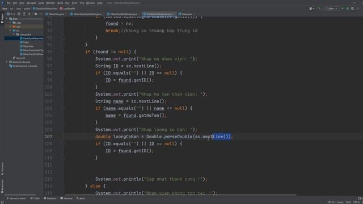Viewport: 363px width, 204px height.
Task: Expand the .idea folder
Action: click(x=10, y=23)
